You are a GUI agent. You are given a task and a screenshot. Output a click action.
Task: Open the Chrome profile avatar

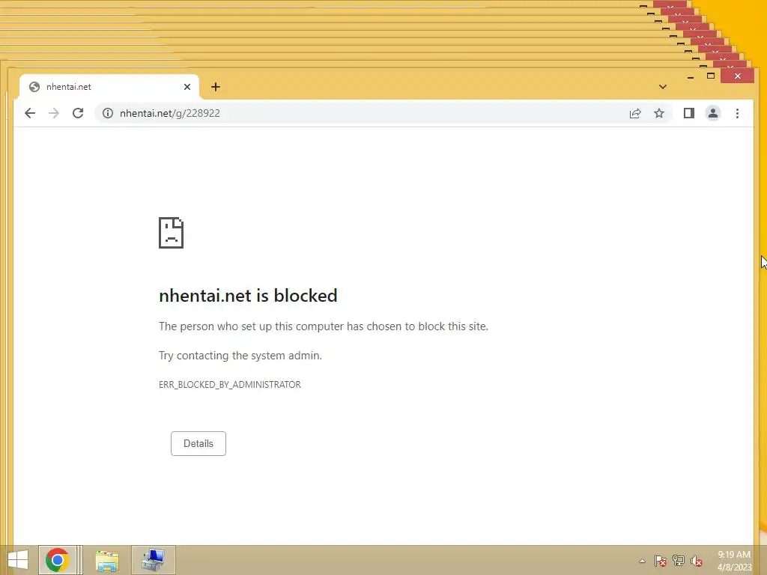click(713, 114)
